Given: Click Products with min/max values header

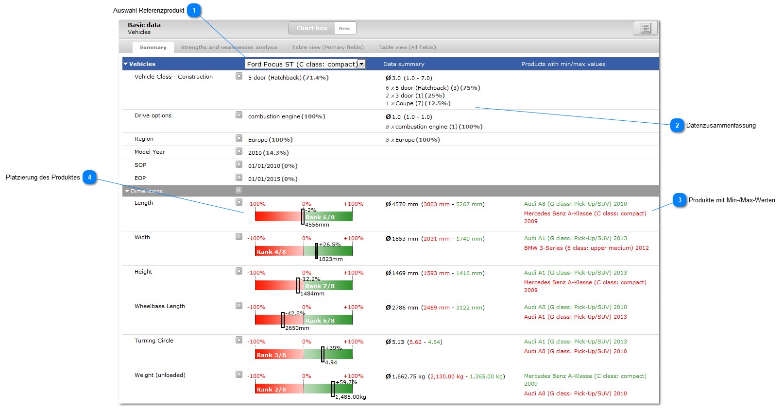Looking at the screenshot, I should [x=563, y=64].
